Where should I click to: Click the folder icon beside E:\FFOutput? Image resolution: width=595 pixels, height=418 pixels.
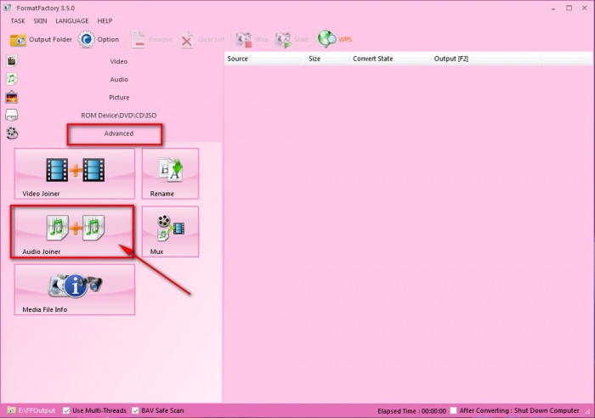click(x=11, y=410)
